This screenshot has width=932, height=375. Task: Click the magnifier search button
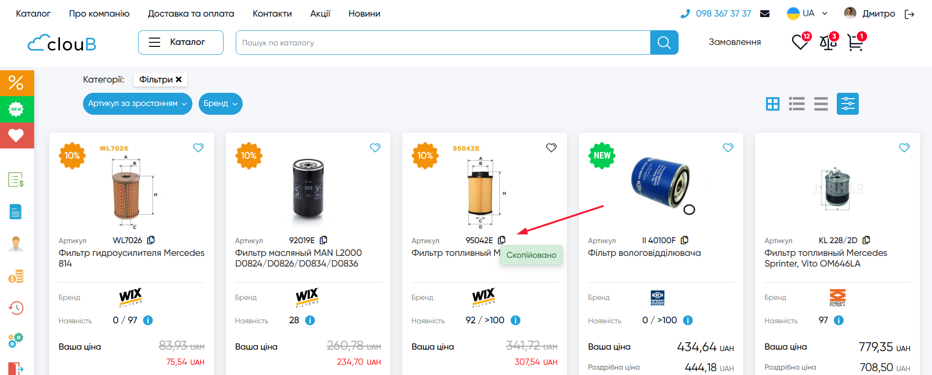tap(664, 42)
